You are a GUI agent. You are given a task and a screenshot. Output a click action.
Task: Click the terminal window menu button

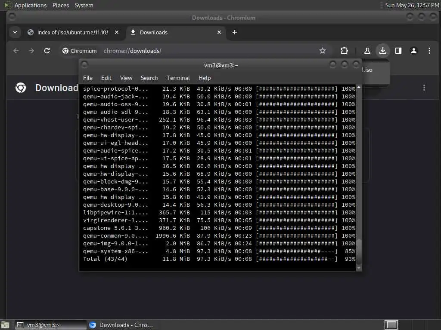(x=84, y=65)
